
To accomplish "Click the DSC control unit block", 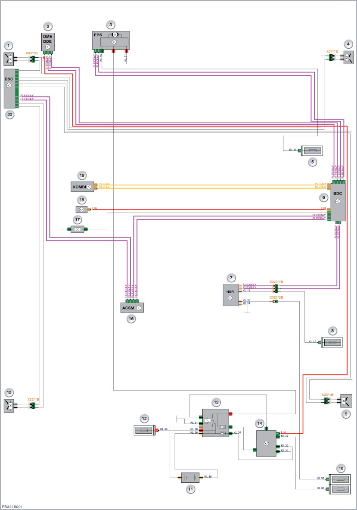I will [x=9, y=88].
